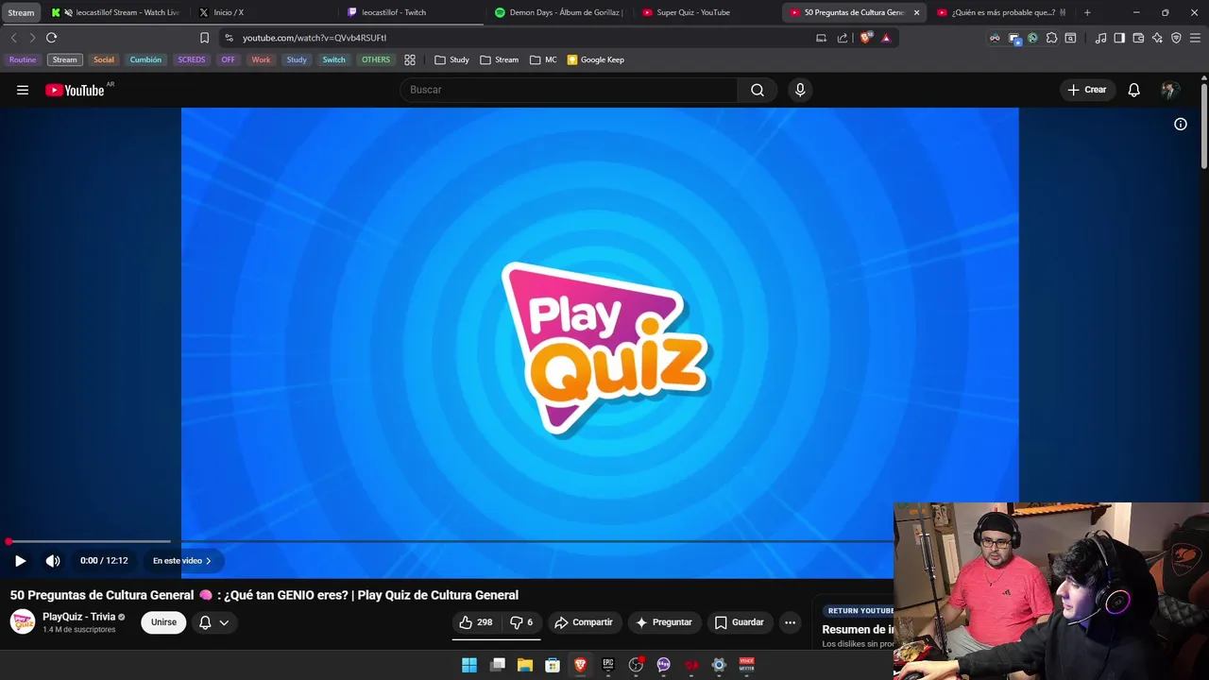Screen dimensions: 1209x680
Task: Share the video with Compartir
Action: (x=584, y=622)
